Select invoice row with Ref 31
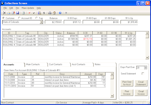Viewport: 151px width, 105px height. 55,77
